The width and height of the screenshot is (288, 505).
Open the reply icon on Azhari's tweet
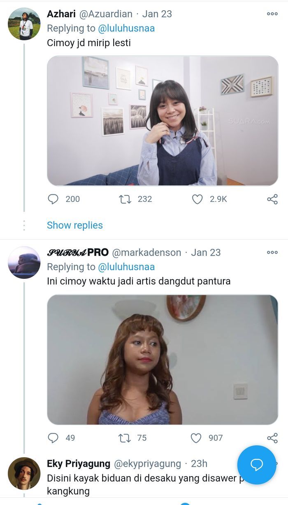pyautogui.click(x=53, y=199)
